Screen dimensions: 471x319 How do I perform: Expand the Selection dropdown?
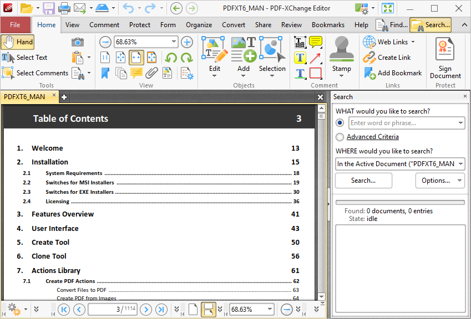[x=272, y=76]
